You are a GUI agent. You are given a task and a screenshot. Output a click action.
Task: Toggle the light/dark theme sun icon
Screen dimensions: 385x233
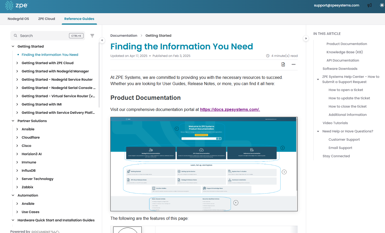pos(382,5)
